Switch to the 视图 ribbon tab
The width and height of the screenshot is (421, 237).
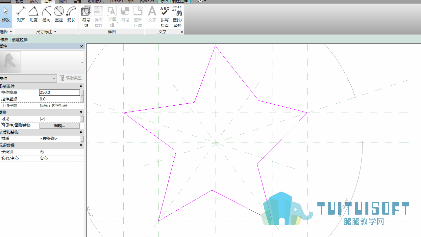[x=62, y=1]
